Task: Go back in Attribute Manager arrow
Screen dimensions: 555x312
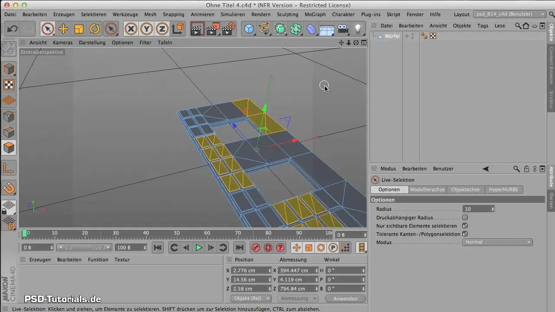Action: 486,169
